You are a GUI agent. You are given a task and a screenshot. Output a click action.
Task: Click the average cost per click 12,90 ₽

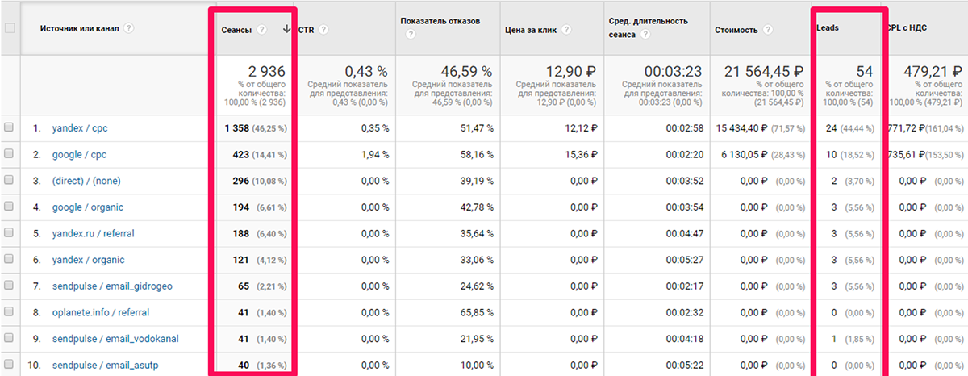[570, 72]
